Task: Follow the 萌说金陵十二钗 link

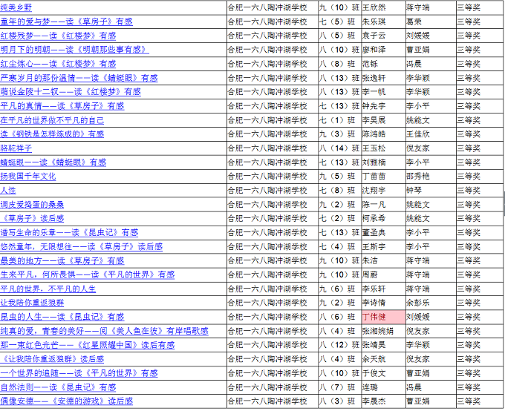Action: [71, 92]
